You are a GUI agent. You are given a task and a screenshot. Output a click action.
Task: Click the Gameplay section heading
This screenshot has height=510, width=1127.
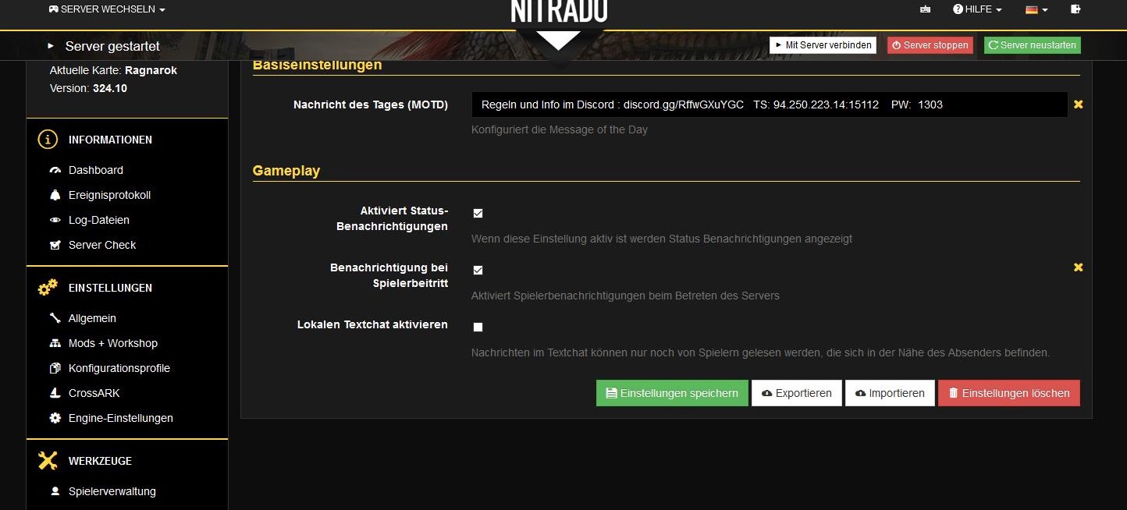[286, 171]
